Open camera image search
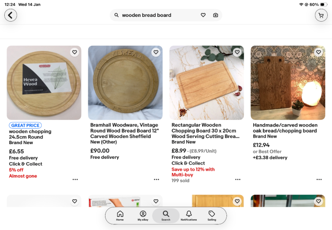This screenshot has width=332, height=230. (x=216, y=15)
